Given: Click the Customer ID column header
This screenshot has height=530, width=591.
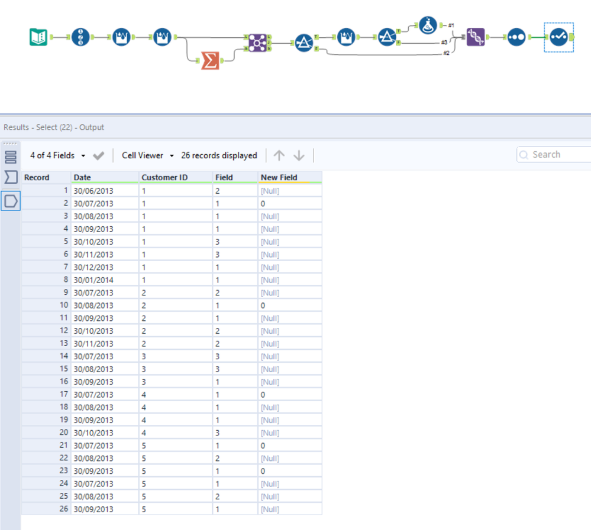Looking at the screenshot, I should click(x=176, y=177).
